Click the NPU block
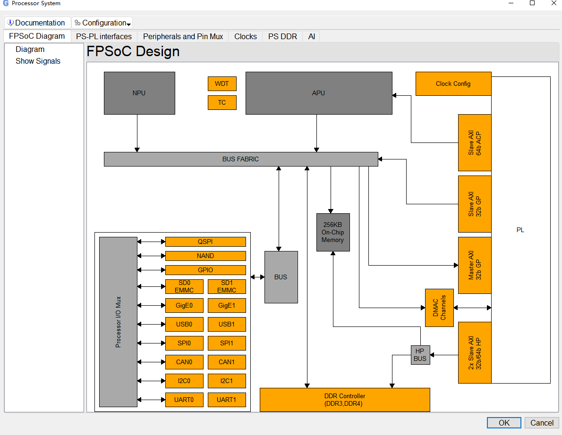Viewport: 562px width, 435px height. point(139,93)
